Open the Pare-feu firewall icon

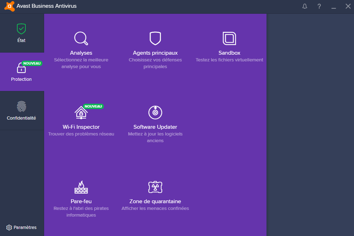81,187
